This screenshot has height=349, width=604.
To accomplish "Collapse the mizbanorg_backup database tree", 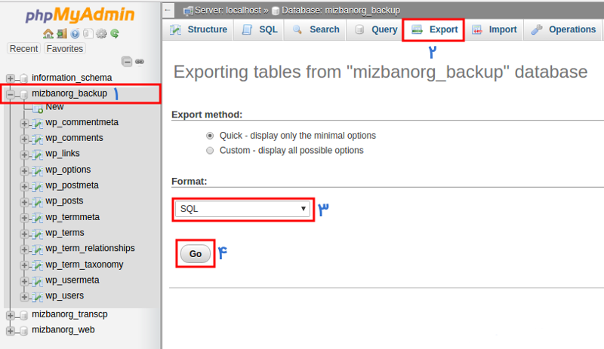I will point(11,94).
